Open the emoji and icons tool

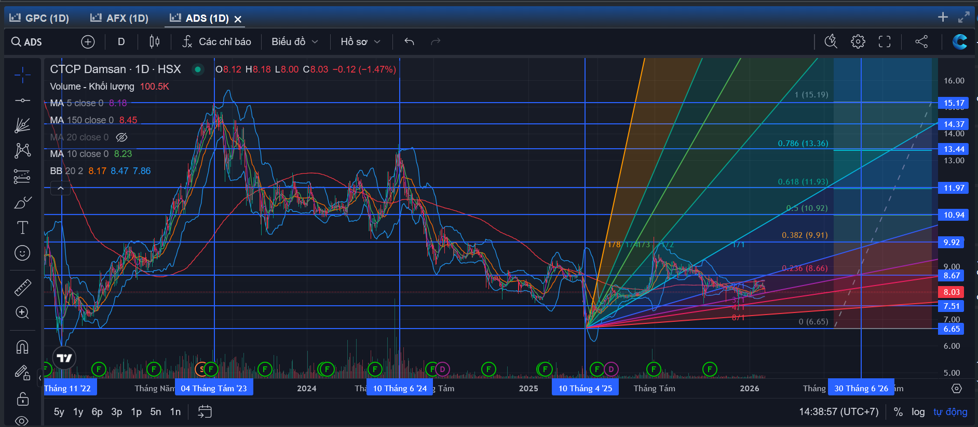coord(22,253)
